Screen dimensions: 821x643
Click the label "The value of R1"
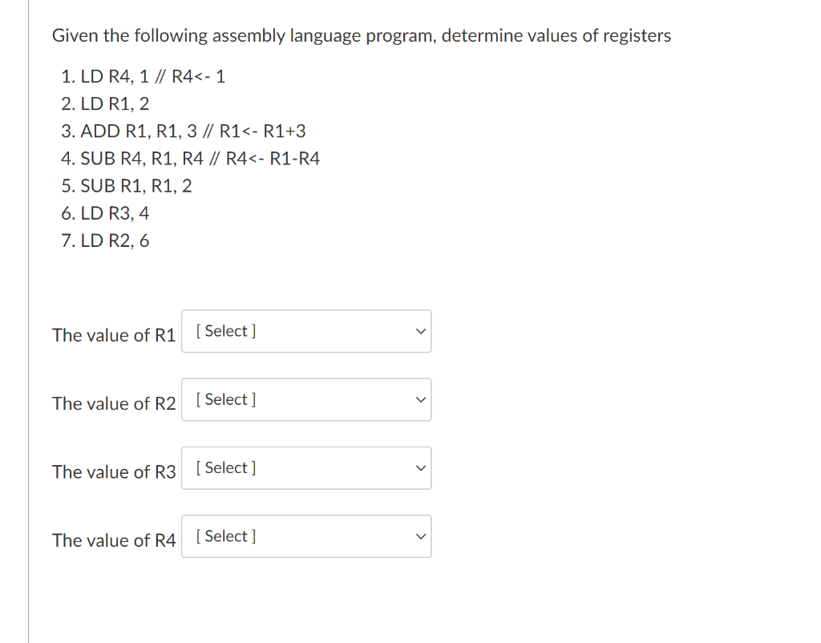(114, 335)
